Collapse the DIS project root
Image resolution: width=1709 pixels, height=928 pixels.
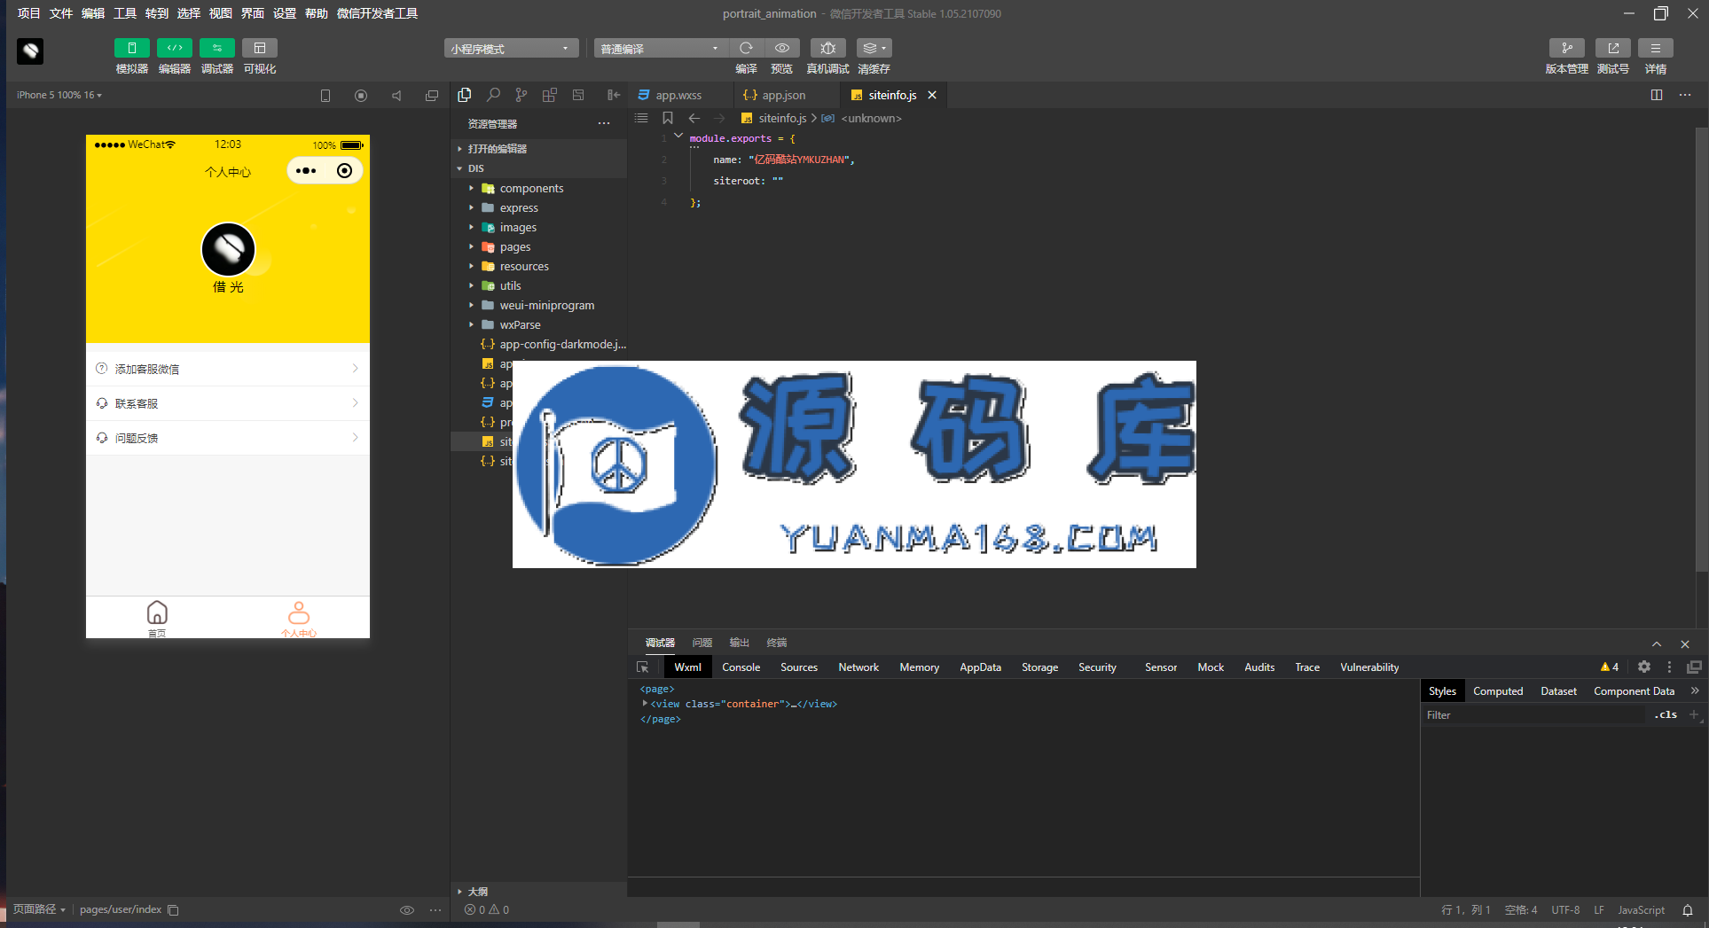pyautogui.click(x=538, y=168)
